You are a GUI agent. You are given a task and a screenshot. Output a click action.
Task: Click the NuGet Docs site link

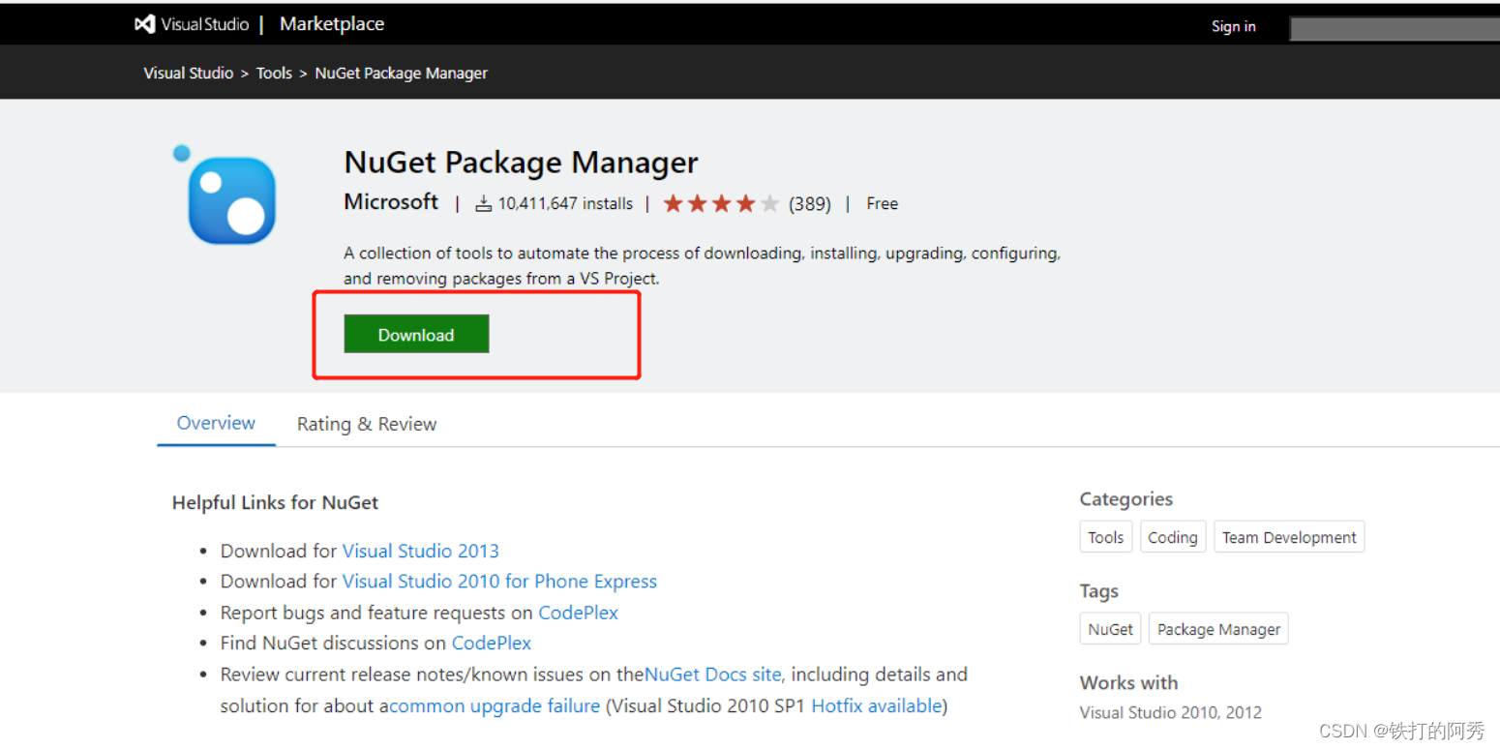click(712, 674)
